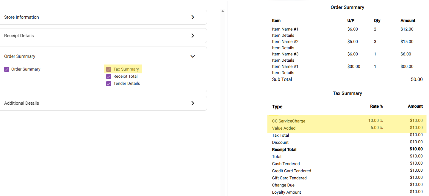Toggle the highlighted Tax Summary checkbox
The width and height of the screenshot is (429, 196).
[x=109, y=69]
